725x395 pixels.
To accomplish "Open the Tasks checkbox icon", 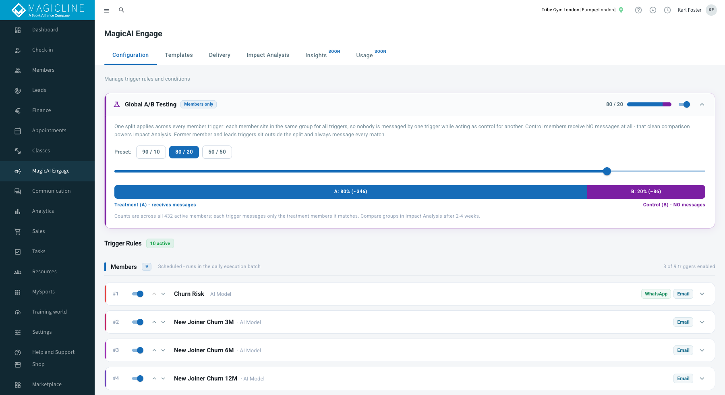I will (18, 252).
